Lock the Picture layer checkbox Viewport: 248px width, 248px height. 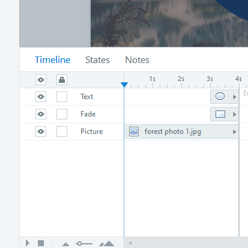click(62, 132)
